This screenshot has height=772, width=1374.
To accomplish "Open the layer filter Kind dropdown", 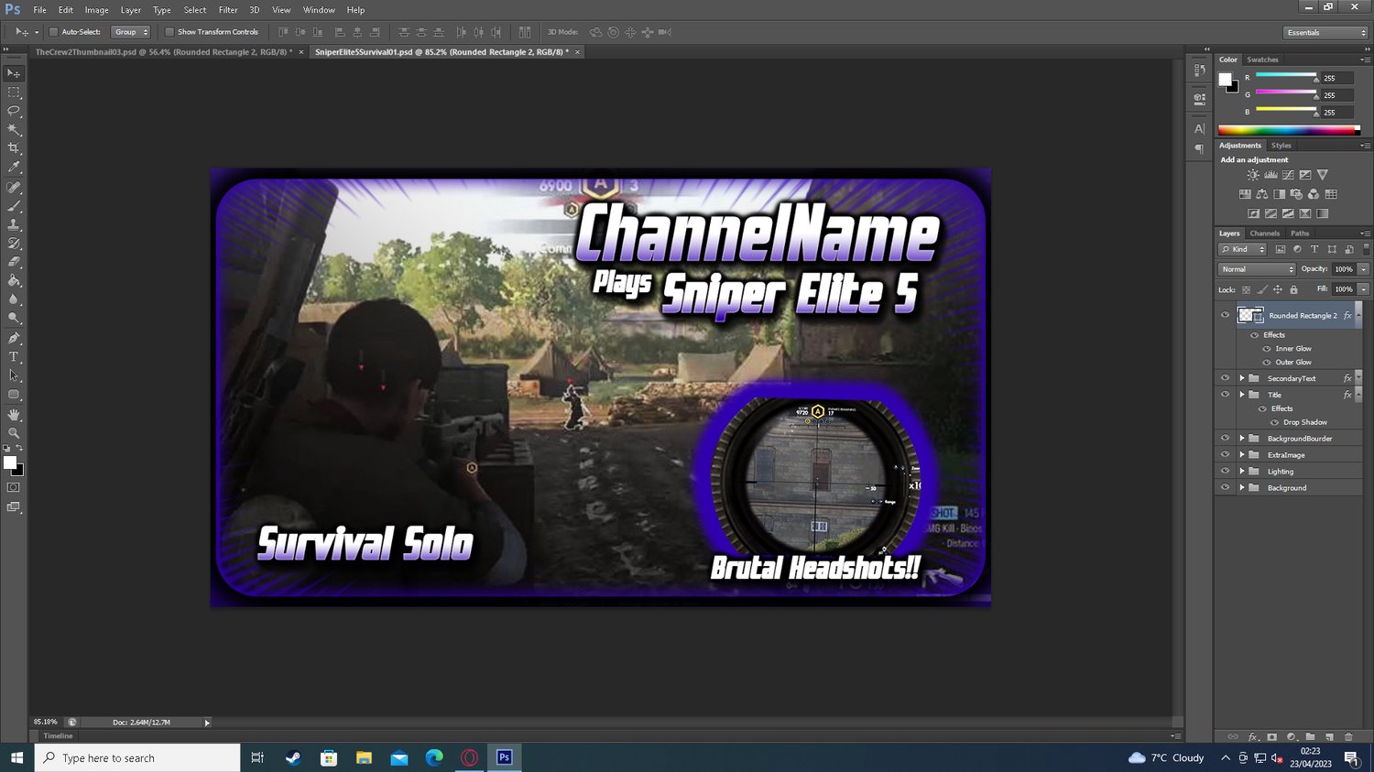I will (x=1242, y=249).
